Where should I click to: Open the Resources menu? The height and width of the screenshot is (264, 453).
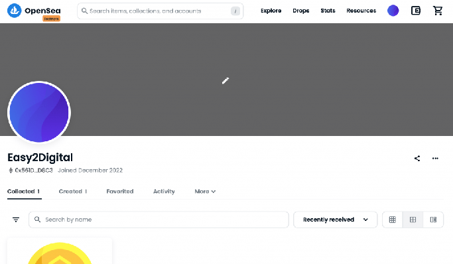361,11
